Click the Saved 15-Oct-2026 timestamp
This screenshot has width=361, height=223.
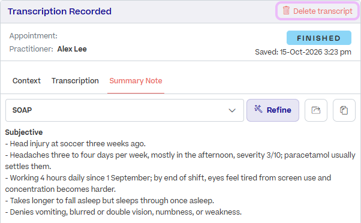[x=303, y=52]
